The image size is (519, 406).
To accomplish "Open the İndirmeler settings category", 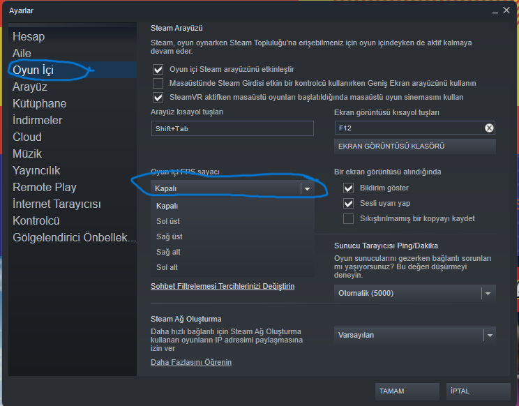I will (73, 120).
